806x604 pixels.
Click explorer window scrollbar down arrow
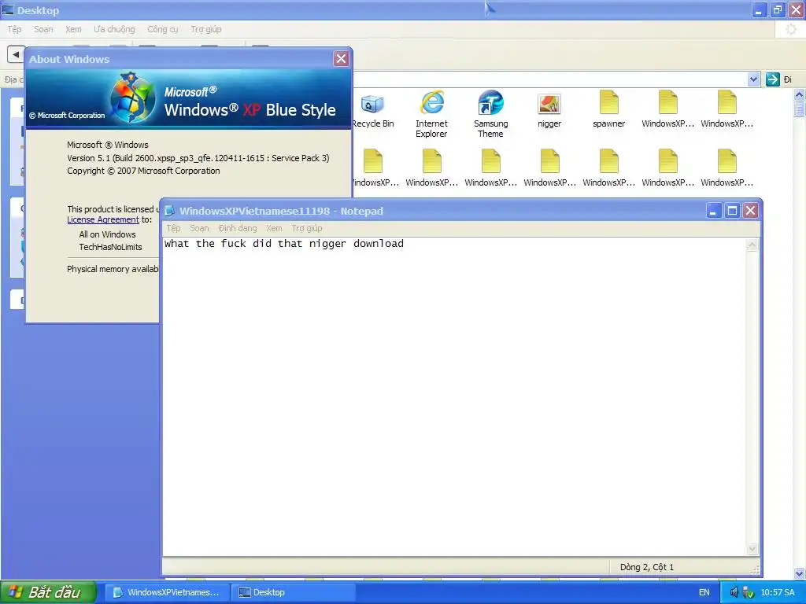[x=799, y=573]
